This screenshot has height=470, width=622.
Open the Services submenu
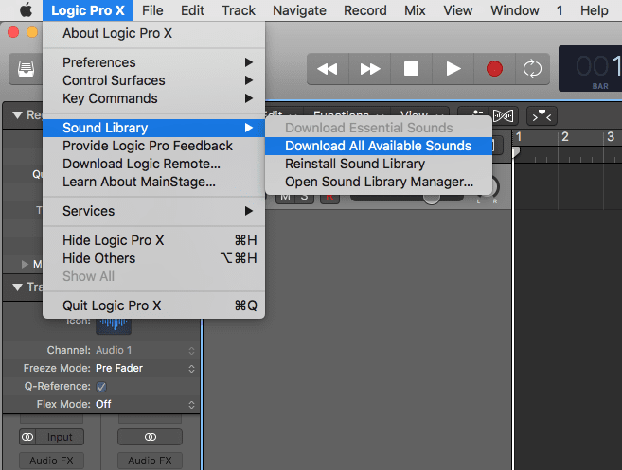click(x=153, y=211)
